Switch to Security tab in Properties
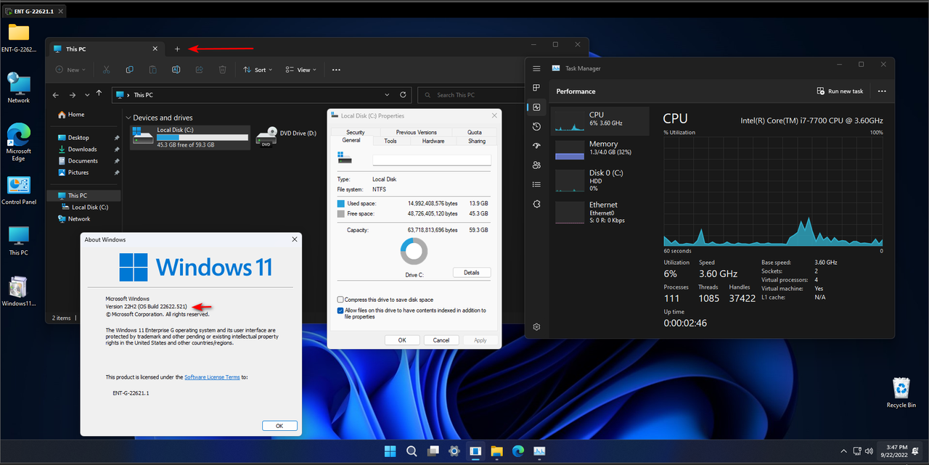This screenshot has width=929, height=465. pos(355,132)
